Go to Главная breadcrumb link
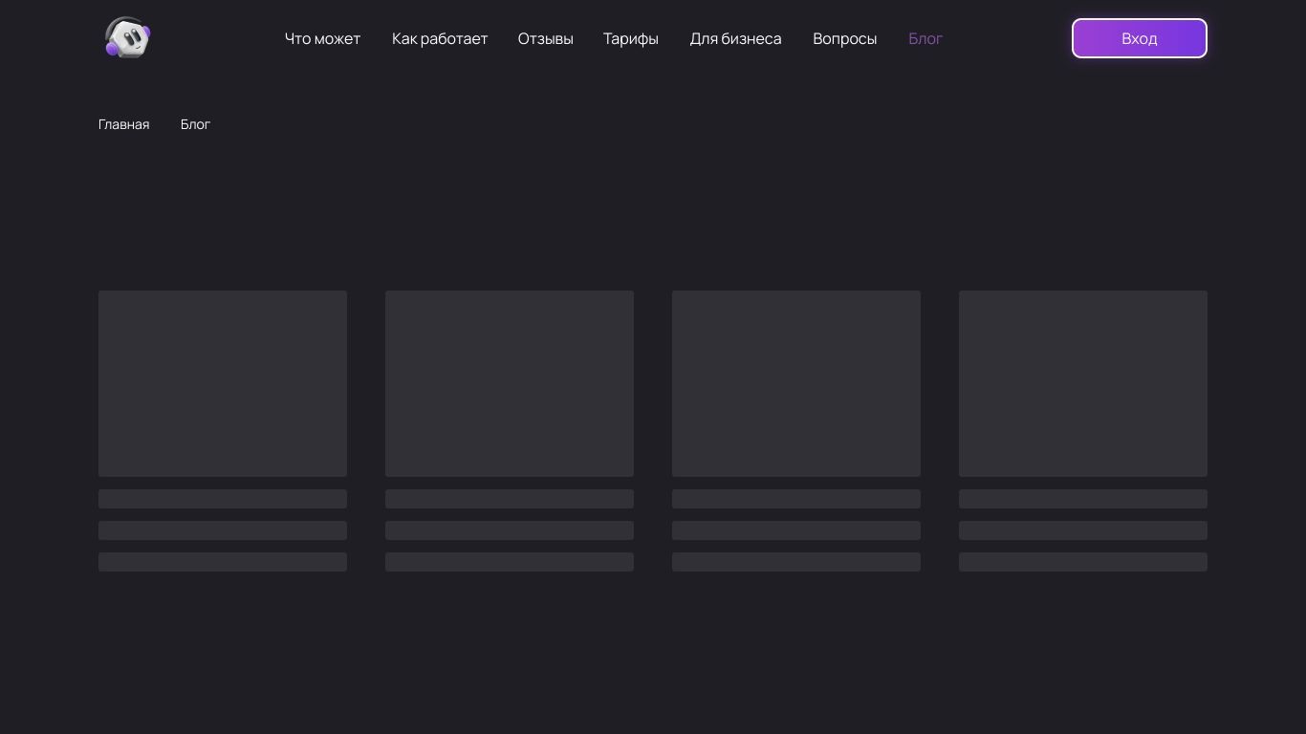The image size is (1306, 734). point(123,124)
